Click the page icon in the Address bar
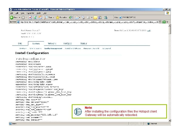The height and width of the screenshot is (135, 180). (18, 22)
